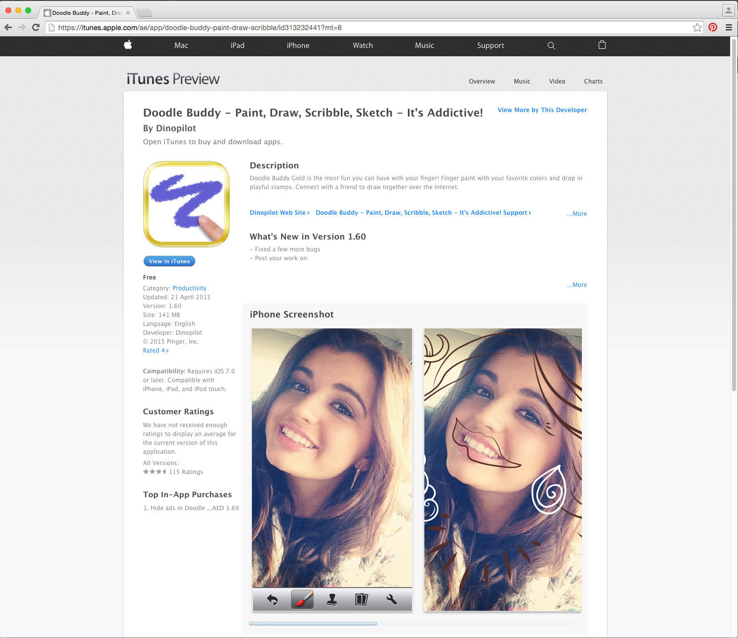
Task: Click the page vertical scrollbar
Action: pyautogui.click(x=734, y=215)
